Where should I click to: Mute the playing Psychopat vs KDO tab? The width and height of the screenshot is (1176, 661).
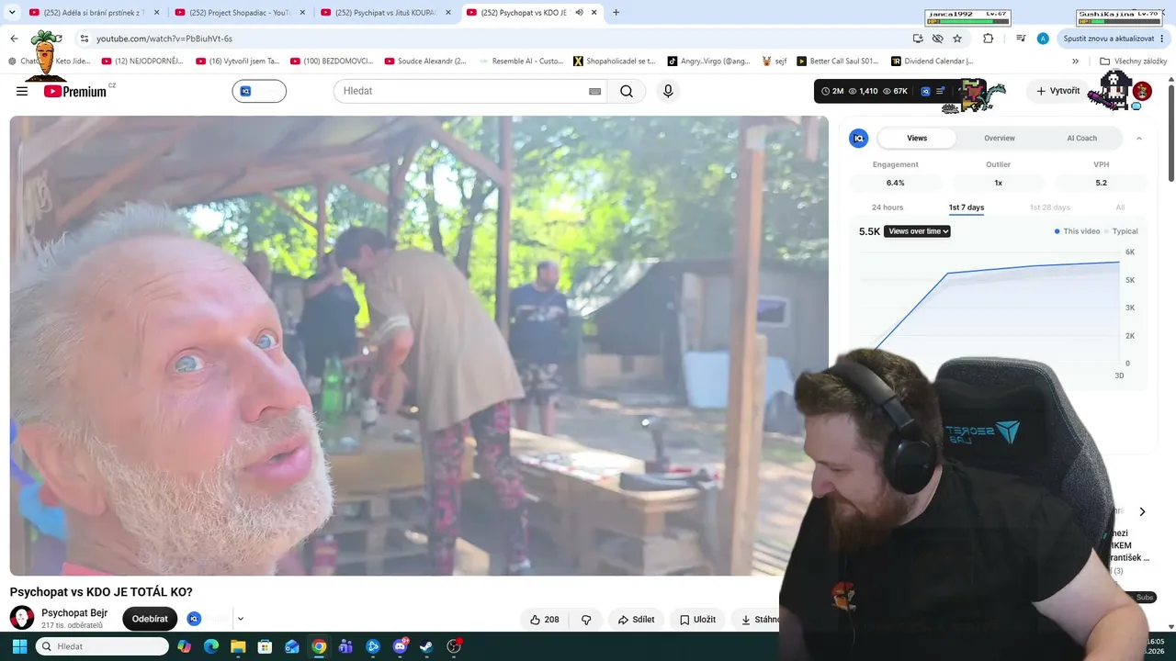click(580, 13)
